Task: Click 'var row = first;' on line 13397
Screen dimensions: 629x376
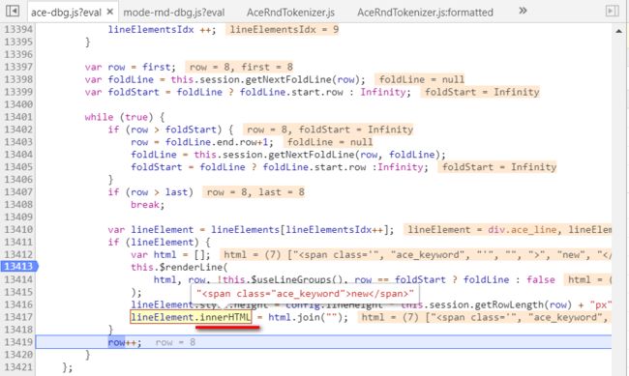Action: [131, 67]
